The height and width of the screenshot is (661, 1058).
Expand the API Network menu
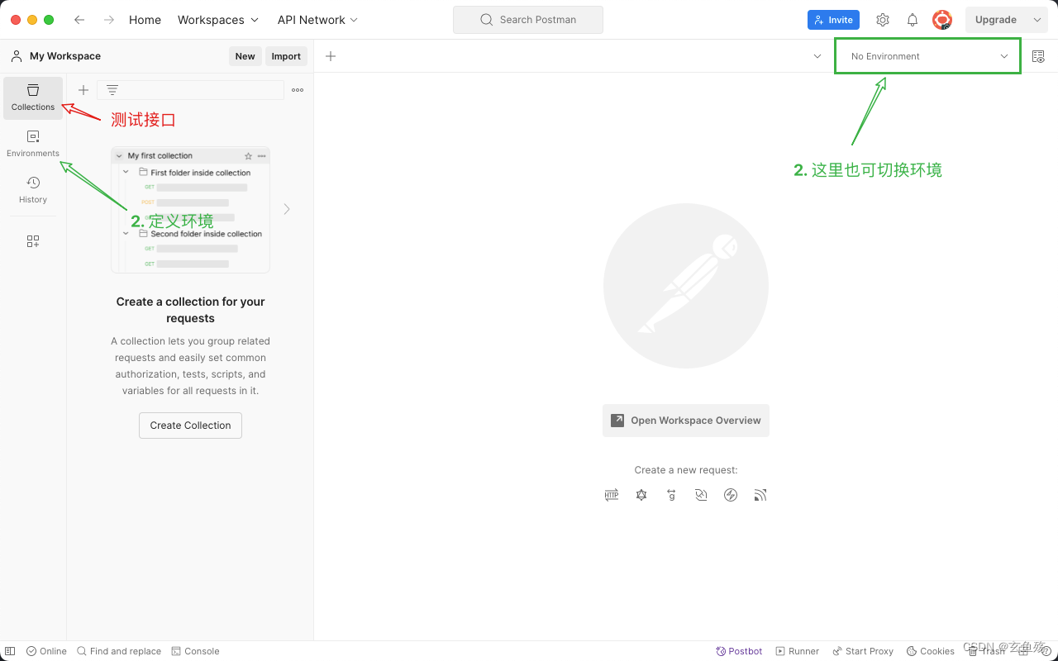click(317, 20)
